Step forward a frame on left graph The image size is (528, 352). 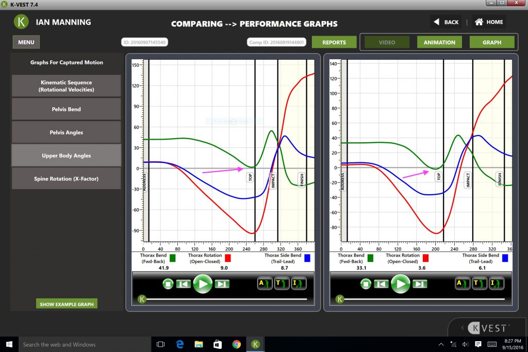[x=222, y=284]
